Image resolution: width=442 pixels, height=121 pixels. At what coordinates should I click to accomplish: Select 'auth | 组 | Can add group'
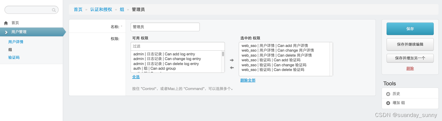coord(154,68)
